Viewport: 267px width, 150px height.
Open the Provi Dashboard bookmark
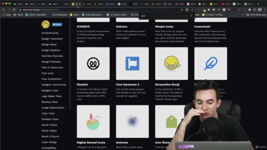[58, 15]
